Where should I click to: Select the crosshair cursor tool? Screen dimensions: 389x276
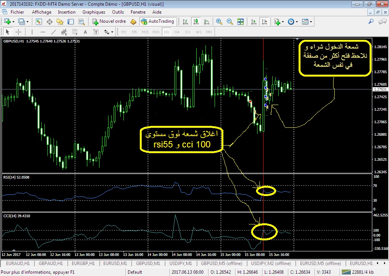point(18,32)
